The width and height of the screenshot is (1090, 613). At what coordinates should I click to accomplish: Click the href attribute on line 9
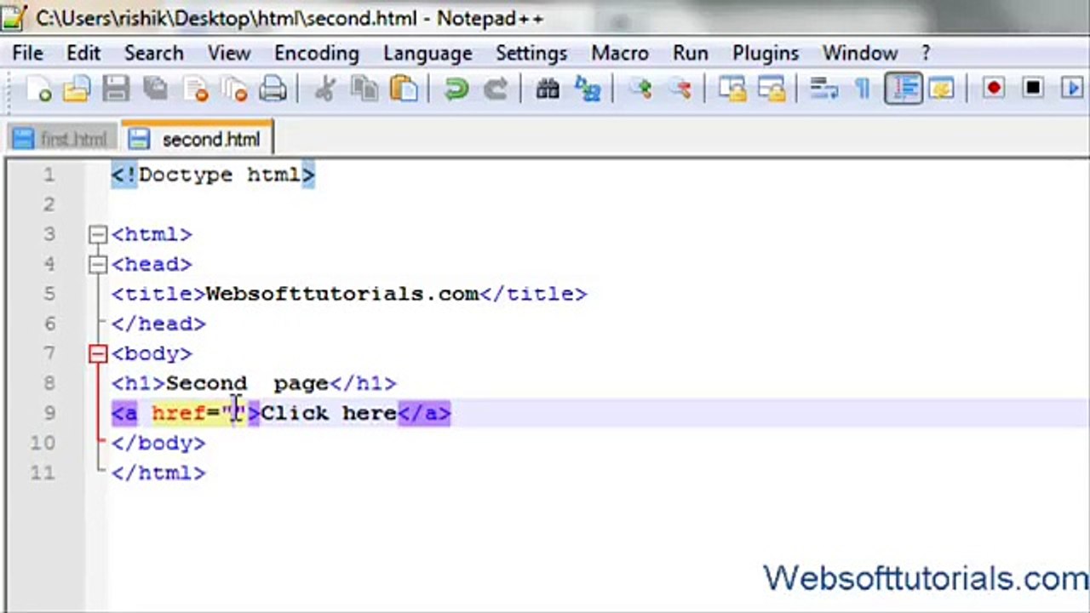[179, 413]
